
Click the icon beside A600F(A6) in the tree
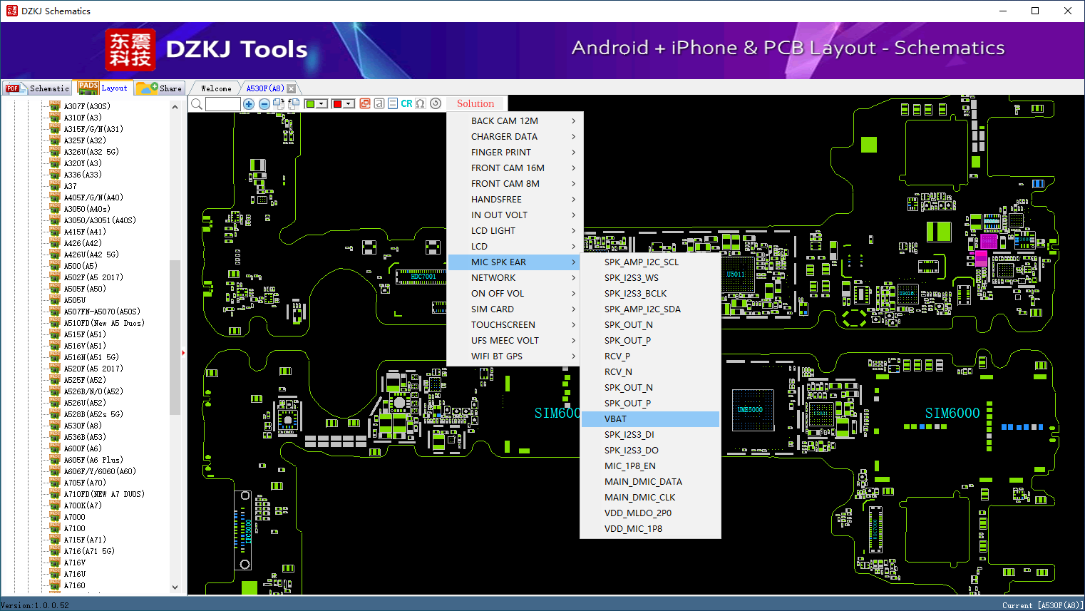click(55, 448)
